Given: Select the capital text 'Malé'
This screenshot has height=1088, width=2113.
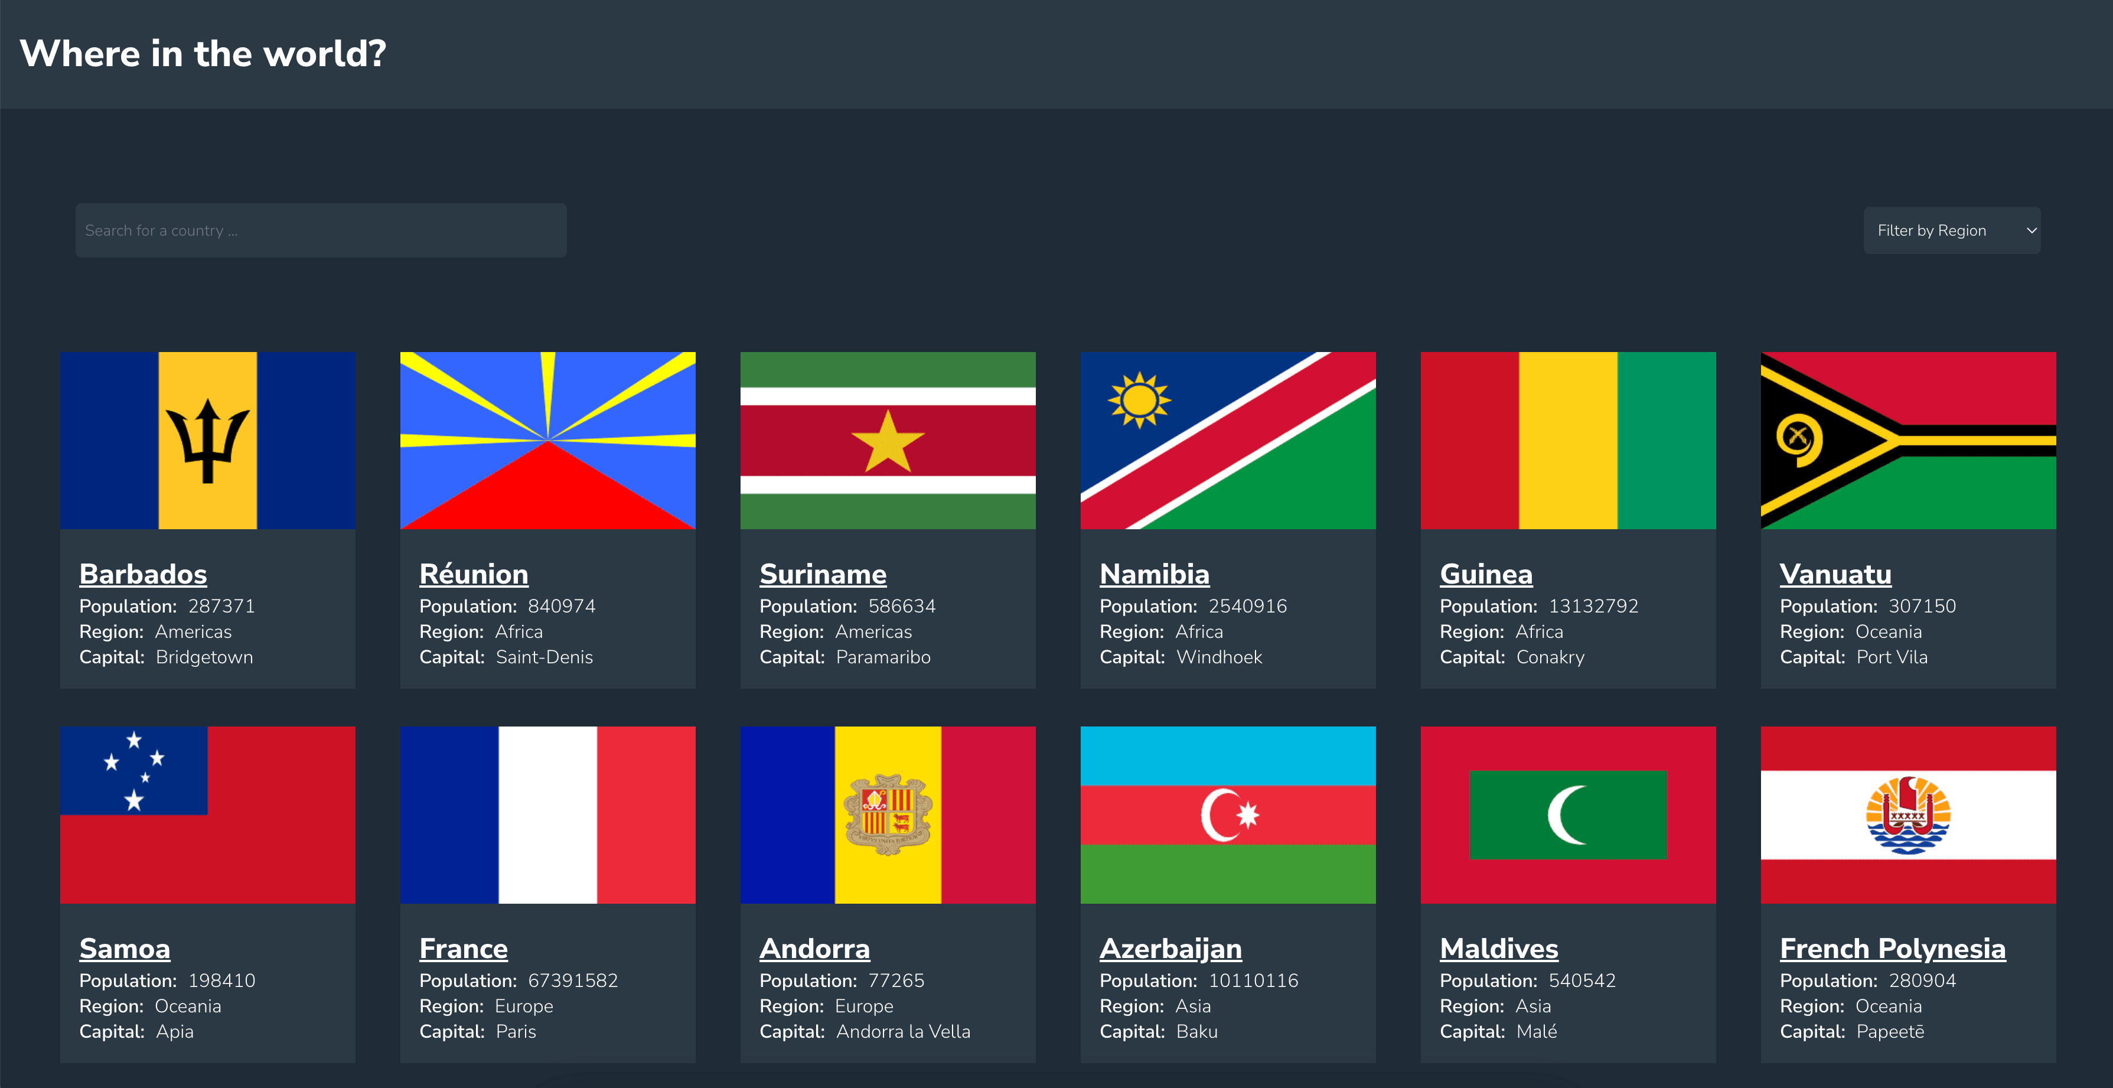Looking at the screenshot, I should 1537,1031.
